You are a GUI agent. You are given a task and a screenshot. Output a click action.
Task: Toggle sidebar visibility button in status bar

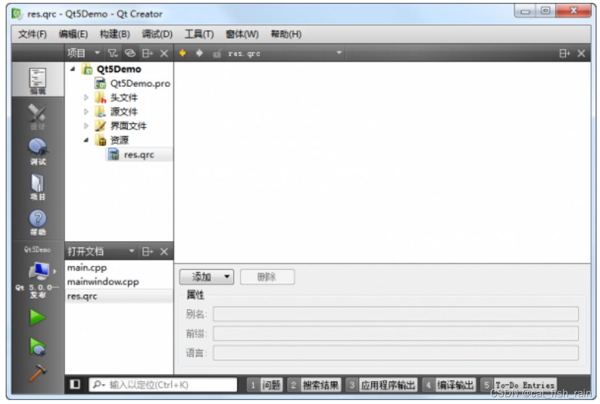point(75,384)
